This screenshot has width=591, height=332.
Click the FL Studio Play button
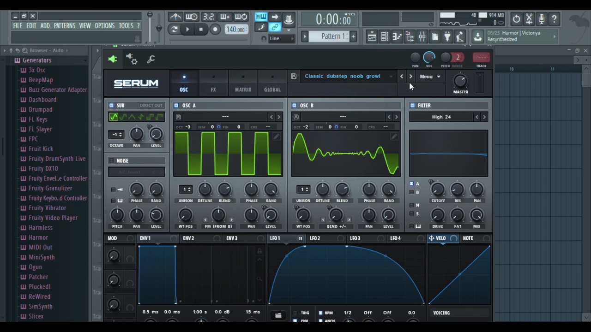[x=187, y=30]
